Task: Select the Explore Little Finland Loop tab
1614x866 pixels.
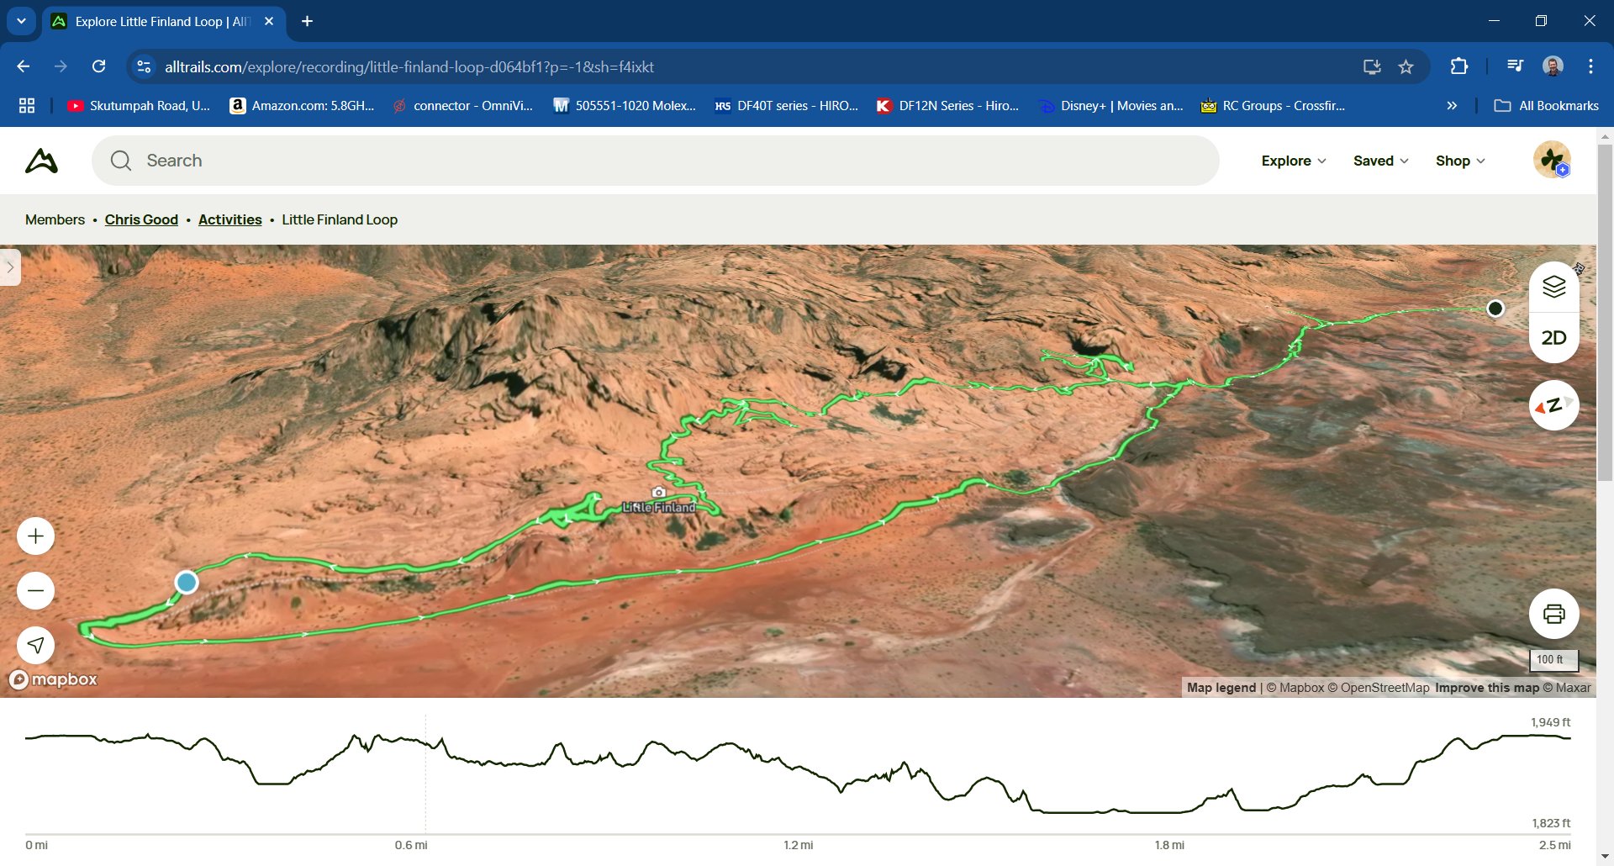Action: [160, 21]
